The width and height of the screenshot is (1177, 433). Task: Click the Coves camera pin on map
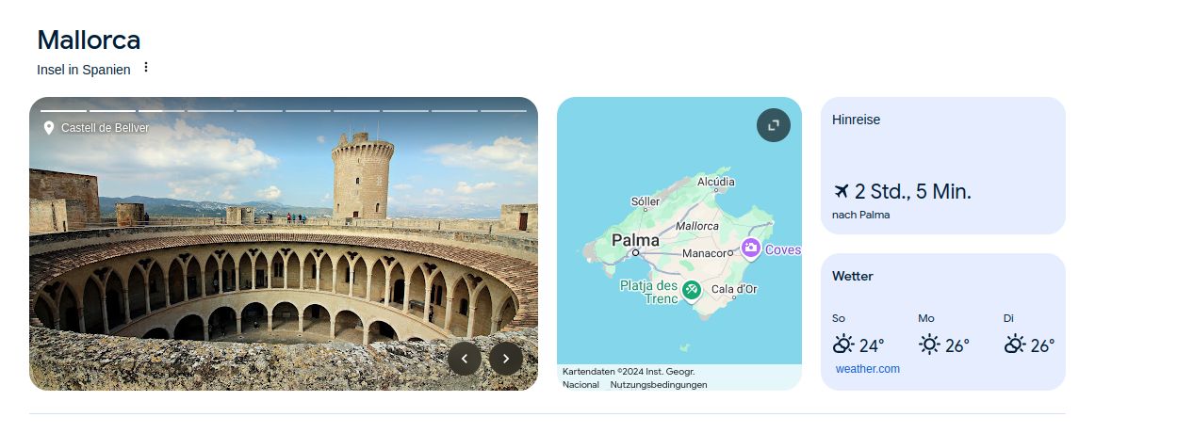pos(751,249)
